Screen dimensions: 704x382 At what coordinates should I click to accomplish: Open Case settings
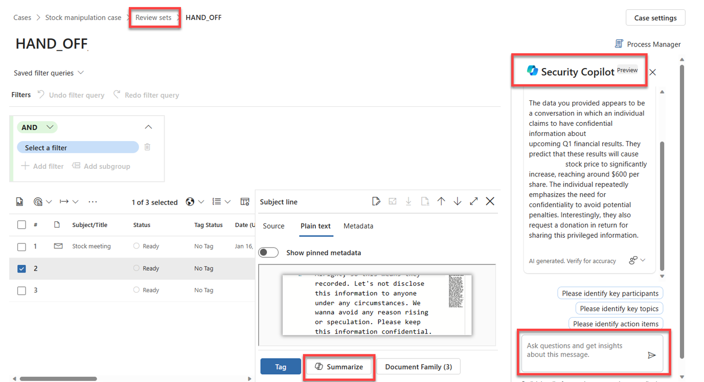click(655, 18)
